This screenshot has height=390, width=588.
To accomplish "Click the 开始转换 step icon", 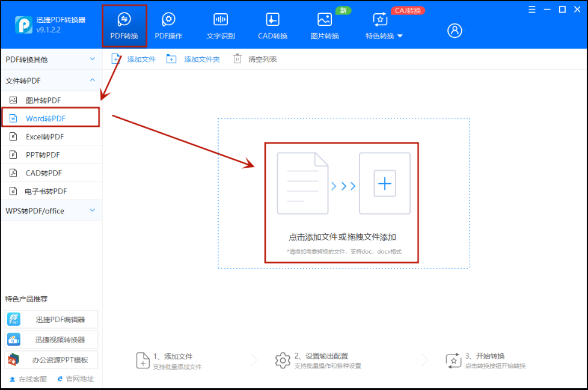I will [x=453, y=361].
